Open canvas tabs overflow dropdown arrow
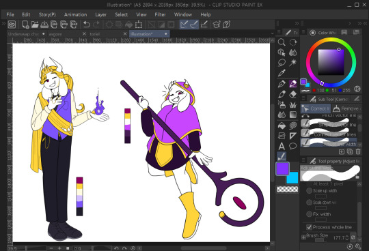 tap(272, 34)
